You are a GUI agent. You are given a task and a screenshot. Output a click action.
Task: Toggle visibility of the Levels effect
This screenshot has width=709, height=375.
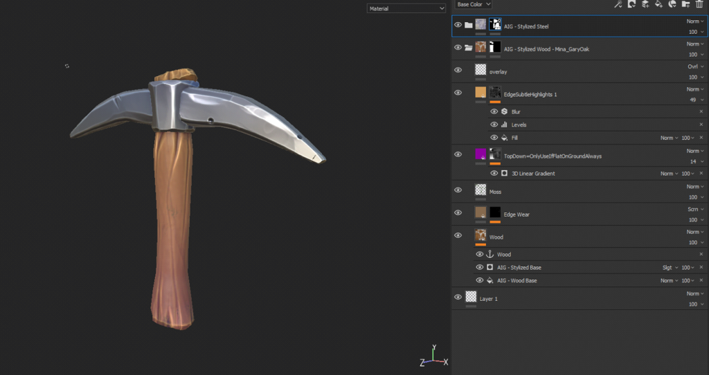(494, 125)
